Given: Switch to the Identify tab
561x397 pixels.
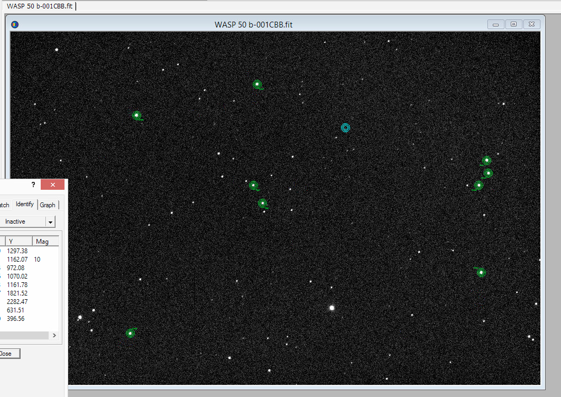Looking at the screenshot, I should click(x=25, y=205).
